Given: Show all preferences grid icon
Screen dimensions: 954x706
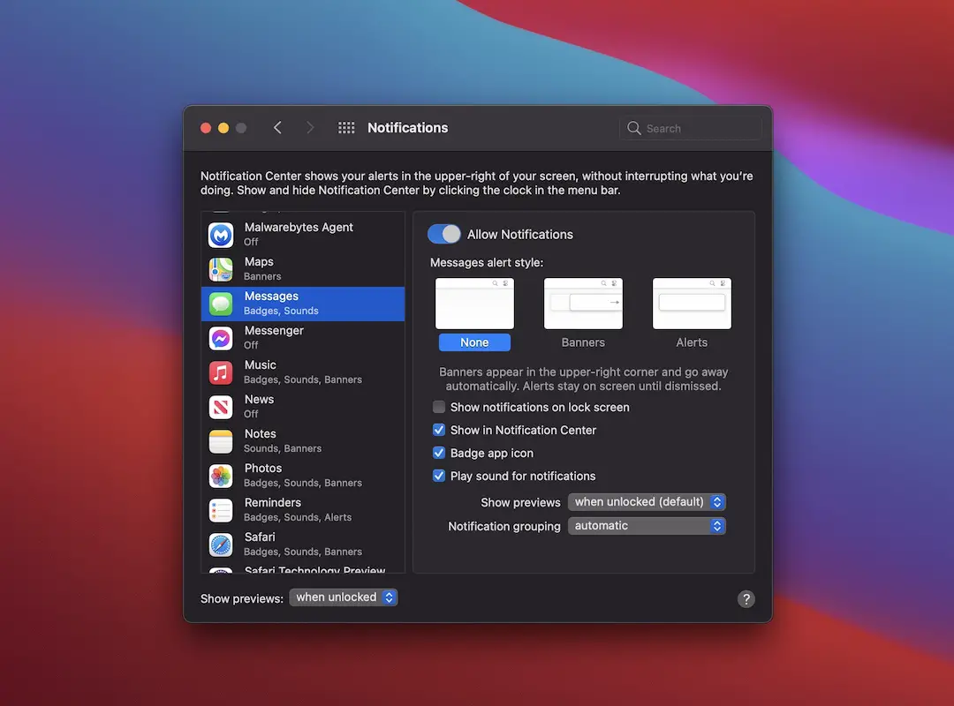Looking at the screenshot, I should click(346, 128).
